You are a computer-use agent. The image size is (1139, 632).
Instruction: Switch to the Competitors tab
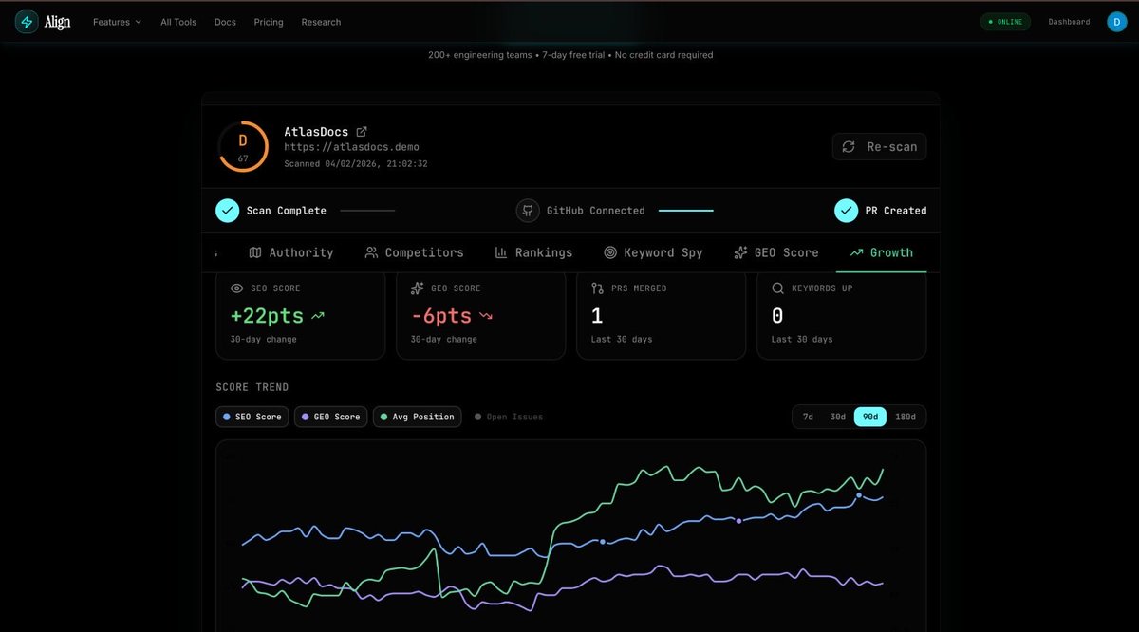pos(415,252)
